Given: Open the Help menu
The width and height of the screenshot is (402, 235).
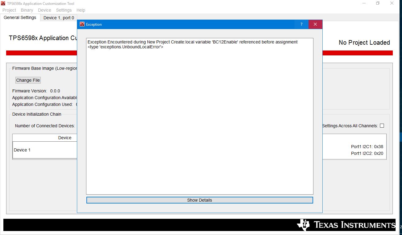Looking at the screenshot, I should click(81, 10).
